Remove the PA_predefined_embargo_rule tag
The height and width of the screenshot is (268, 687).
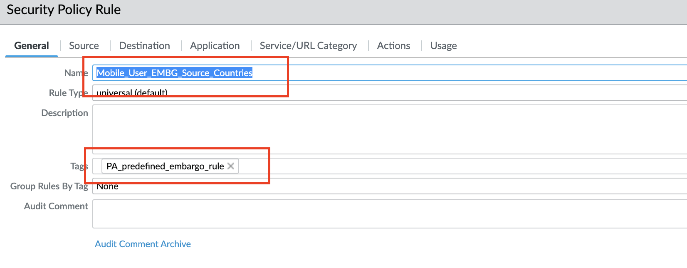[x=231, y=166]
